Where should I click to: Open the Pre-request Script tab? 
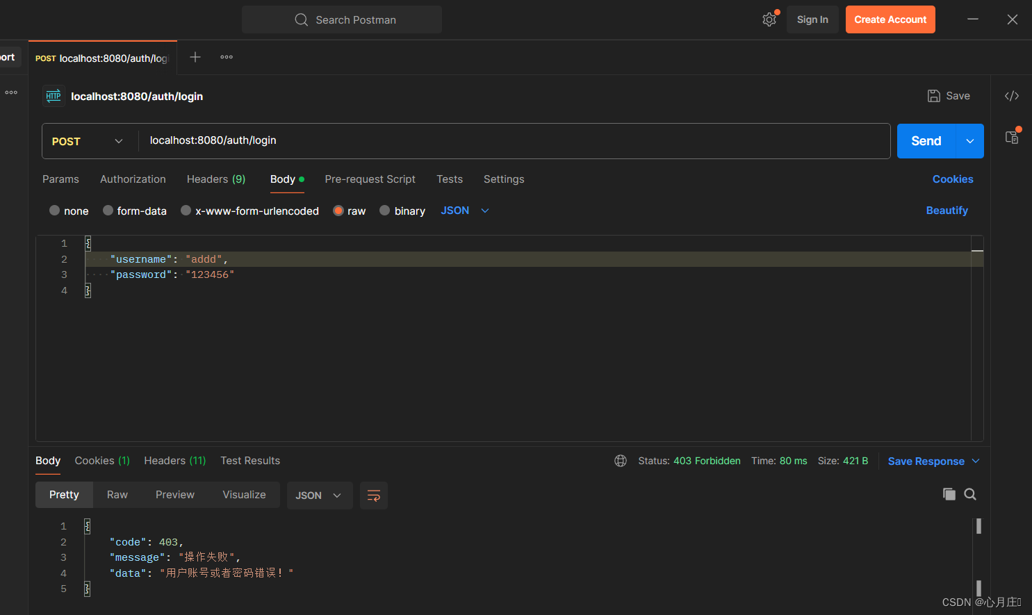[370, 179]
